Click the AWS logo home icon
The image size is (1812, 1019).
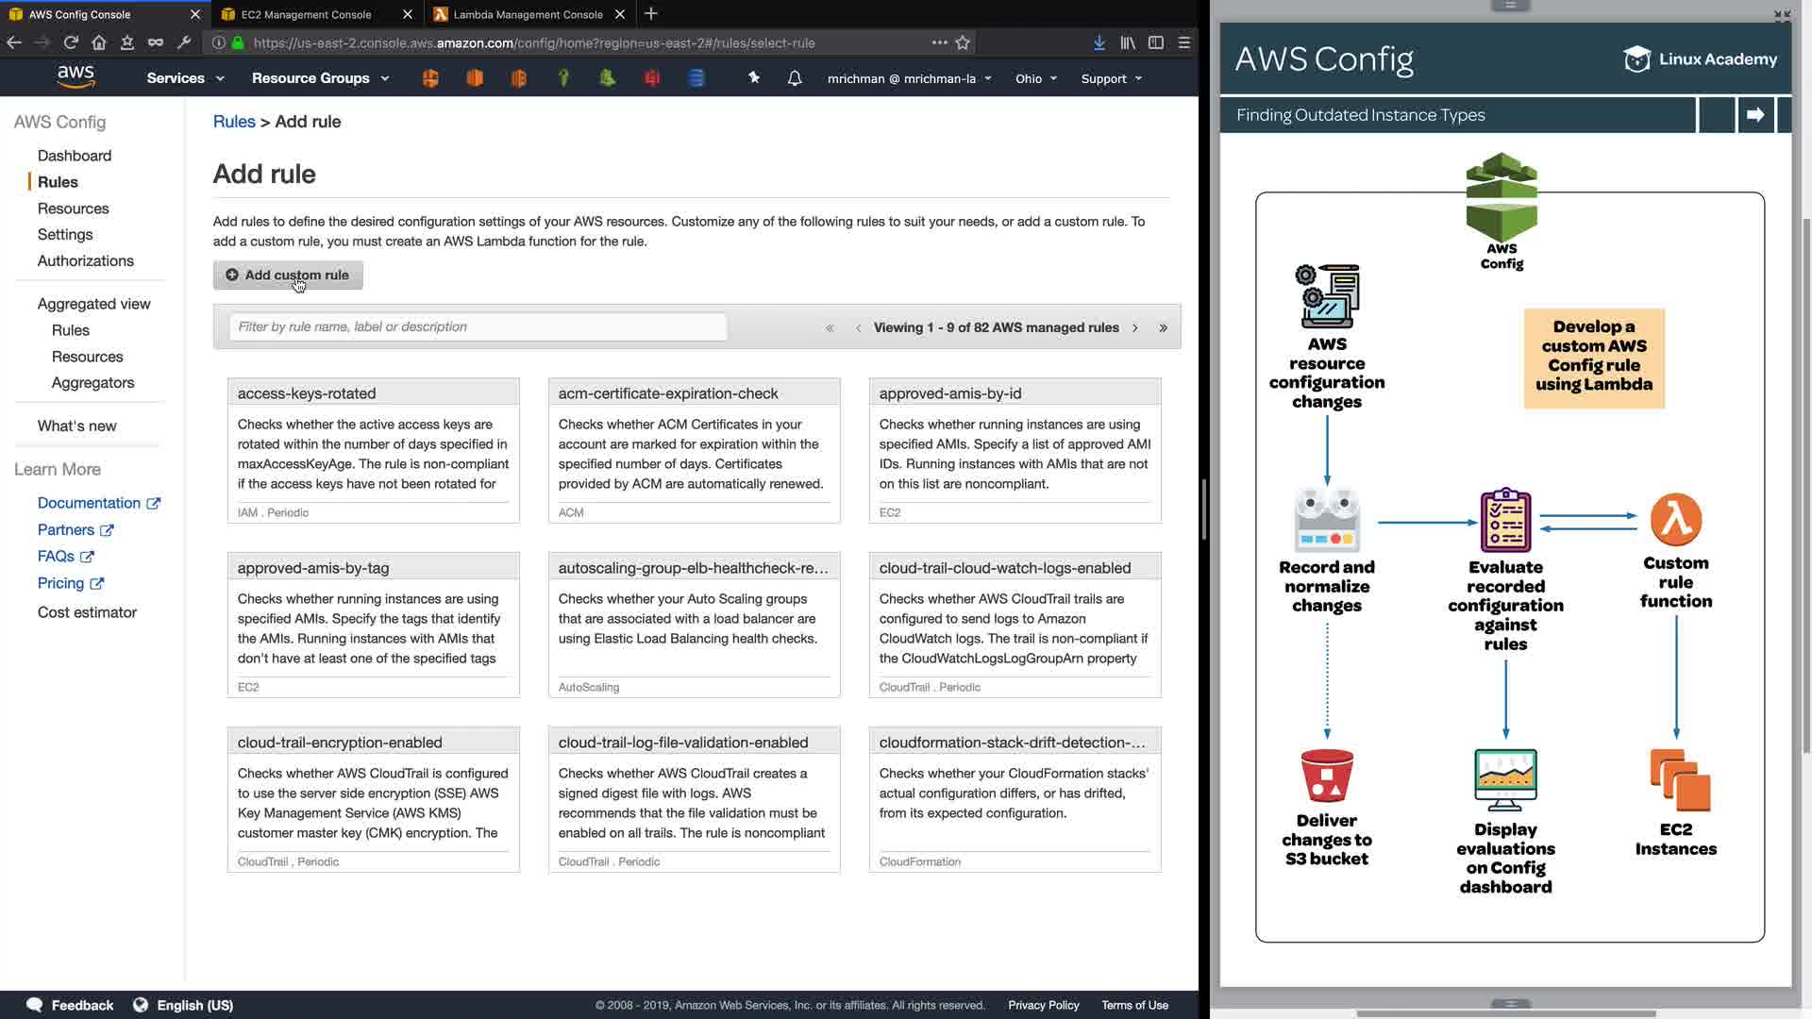coord(75,77)
